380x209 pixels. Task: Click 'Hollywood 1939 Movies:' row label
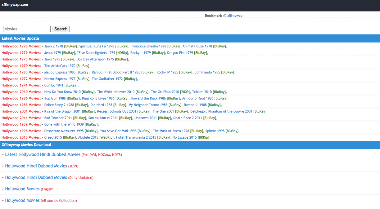21,124
